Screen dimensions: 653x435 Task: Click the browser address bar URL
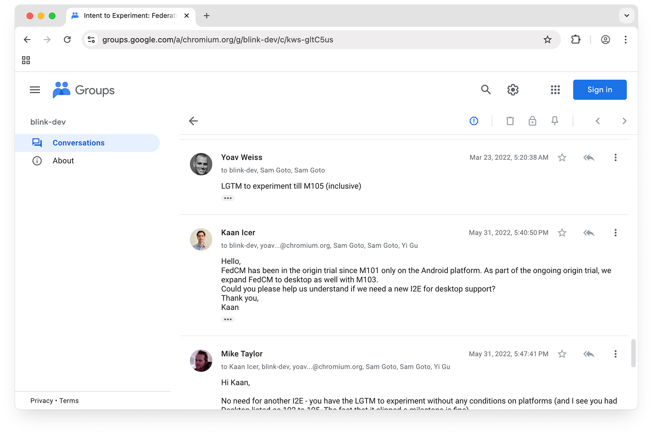pos(218,40)
